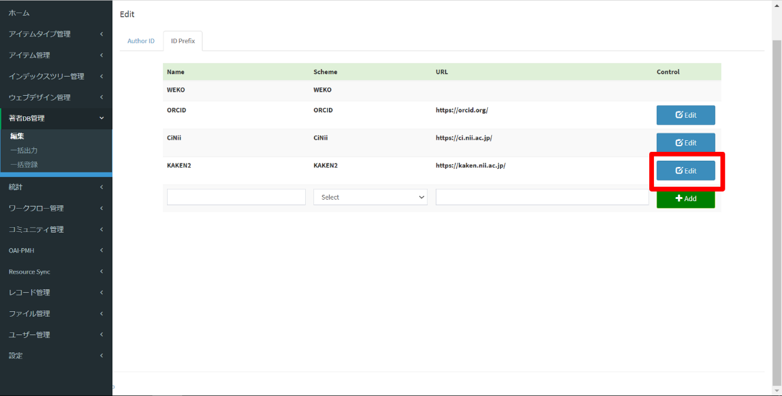782x396 pixels.
Task: Open 一括出力 submenu item
Action: [24, 150]
